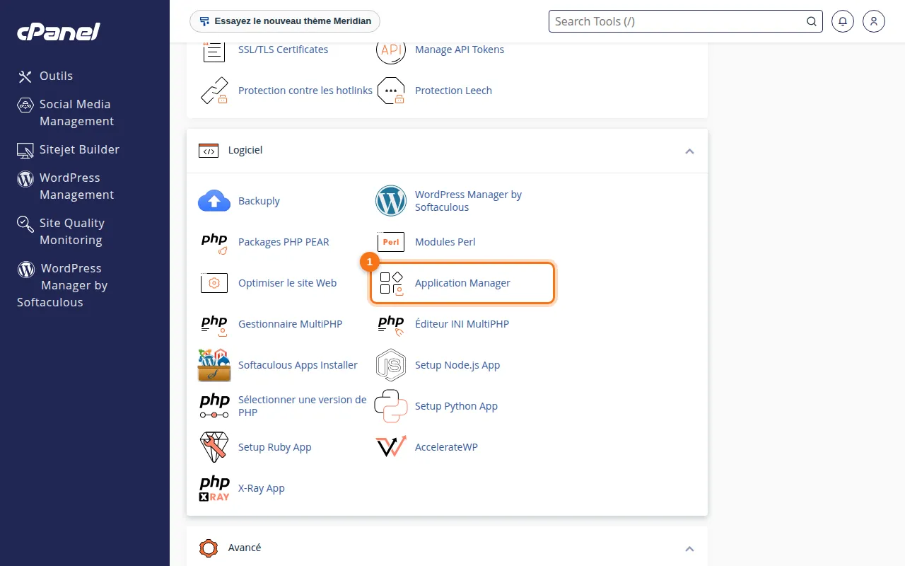Open Sélectionner une version de PHP link

pos(303,406)
